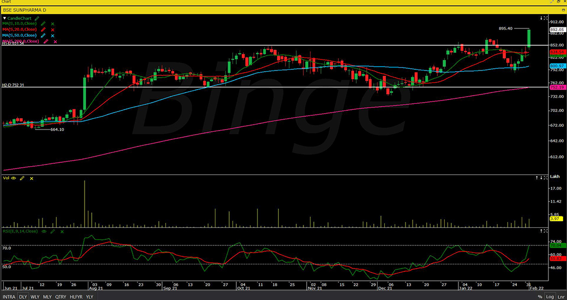
Task: Enable Log price scale
Action: point(550,297)
